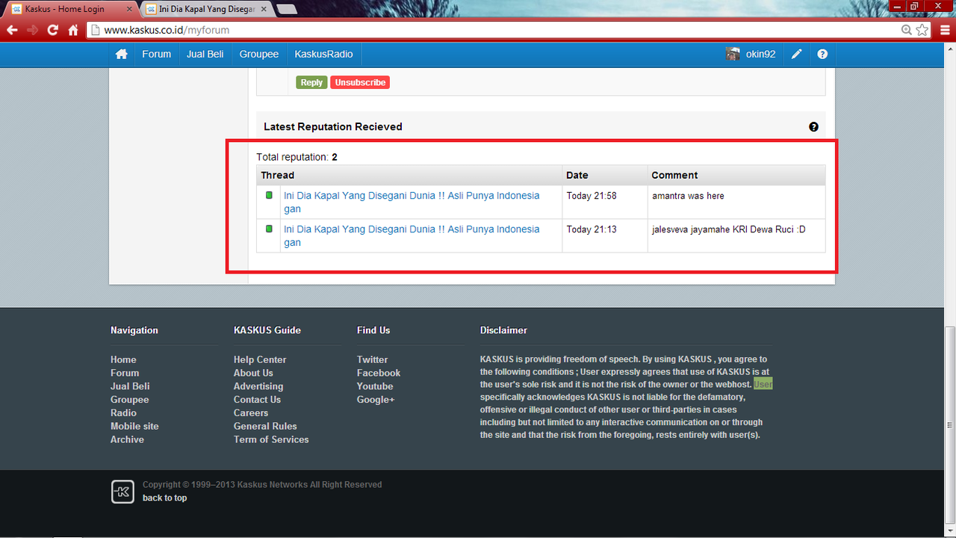Open thread link dated Today 21:13
The width and height of the screenshot is (956, 538).
412,235
